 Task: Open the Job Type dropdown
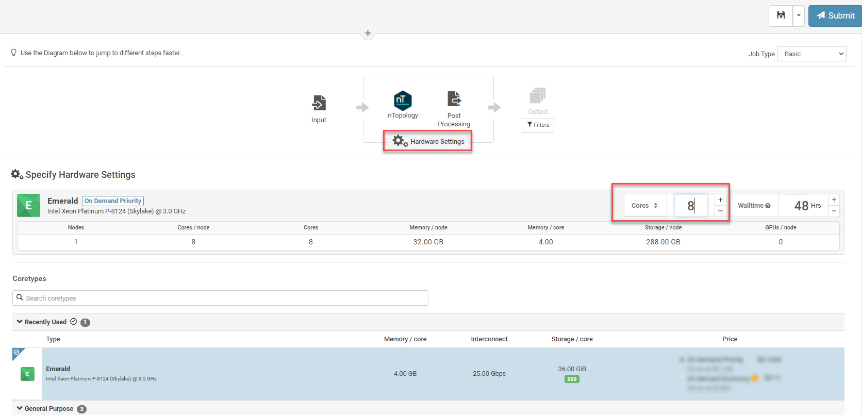(x=811, y=54)
